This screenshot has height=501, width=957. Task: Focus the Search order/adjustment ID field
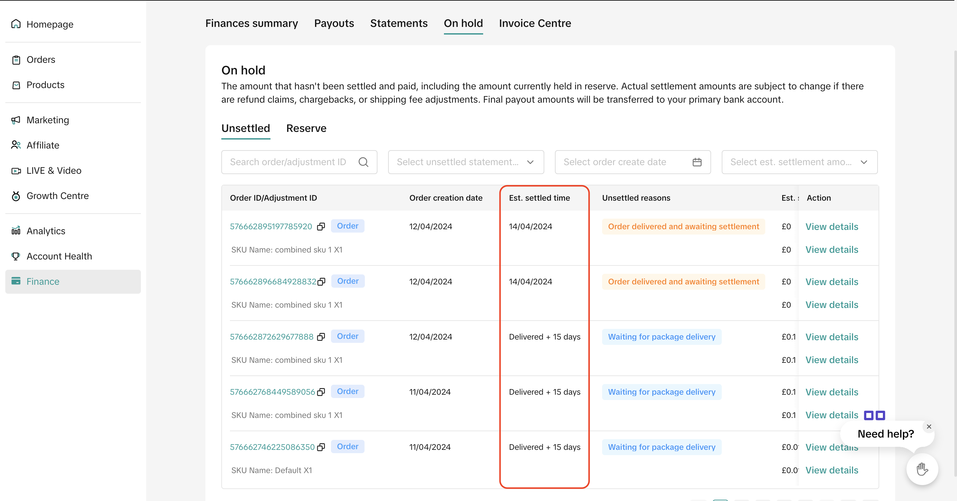[288, 162]
